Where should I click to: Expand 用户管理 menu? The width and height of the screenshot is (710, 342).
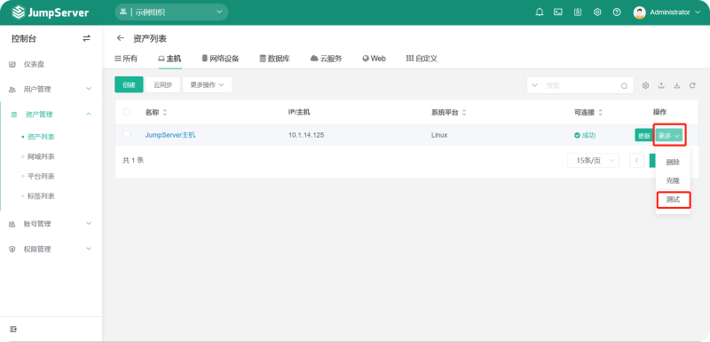coord(51,89)
